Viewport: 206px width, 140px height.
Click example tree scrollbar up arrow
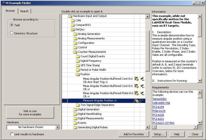point(147,16)
